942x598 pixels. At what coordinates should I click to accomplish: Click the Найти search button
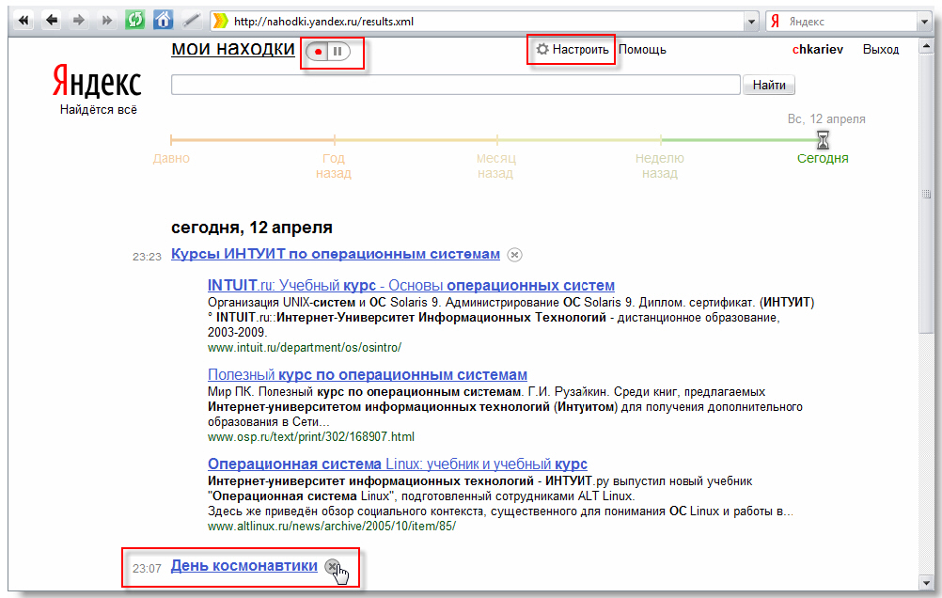point(769,85)
